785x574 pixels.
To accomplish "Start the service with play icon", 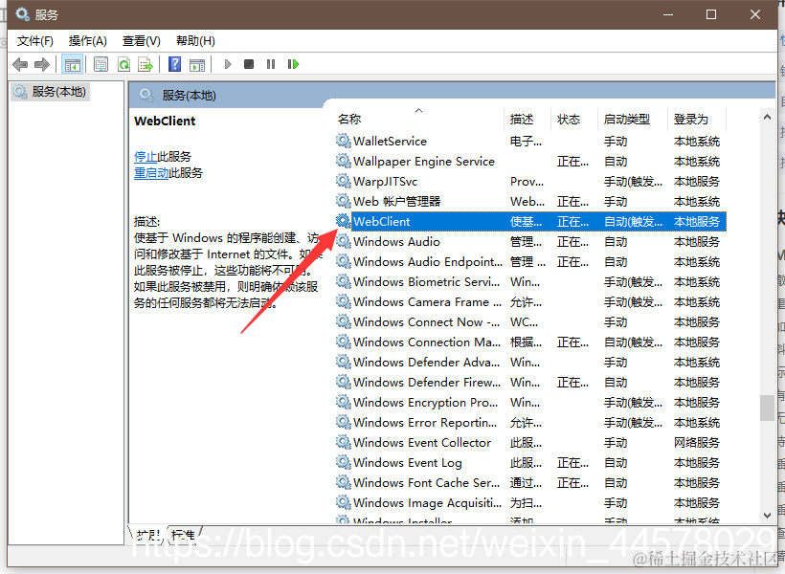I will [228, 64].
